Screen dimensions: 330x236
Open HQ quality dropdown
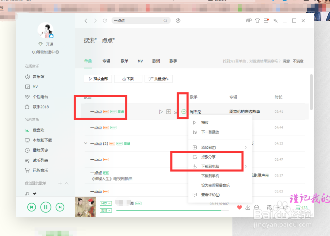pos(106,203)
